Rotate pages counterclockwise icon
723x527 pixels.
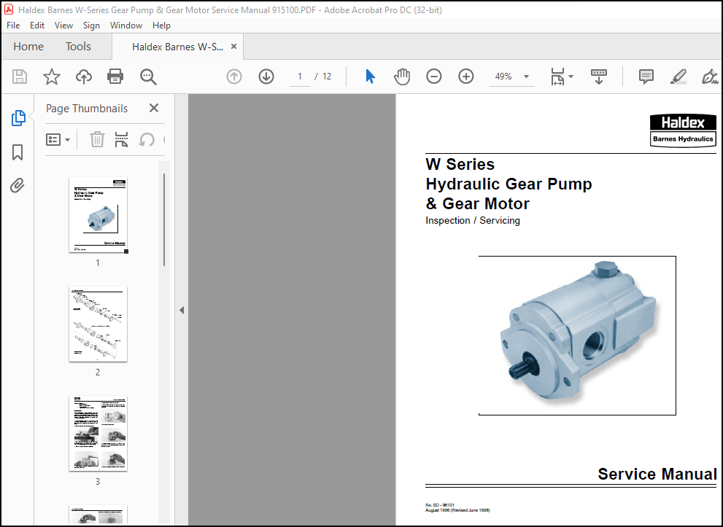(x=147, y=139)
